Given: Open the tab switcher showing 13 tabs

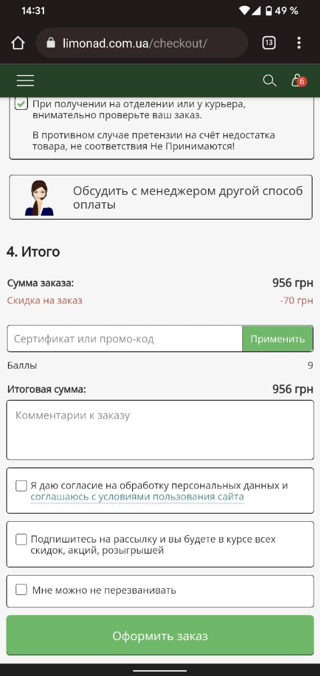Looking at the screenshot, I should click(269, 43).
